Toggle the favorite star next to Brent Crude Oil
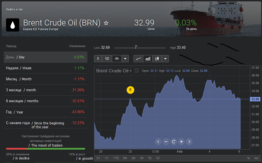 click(106, 23)
